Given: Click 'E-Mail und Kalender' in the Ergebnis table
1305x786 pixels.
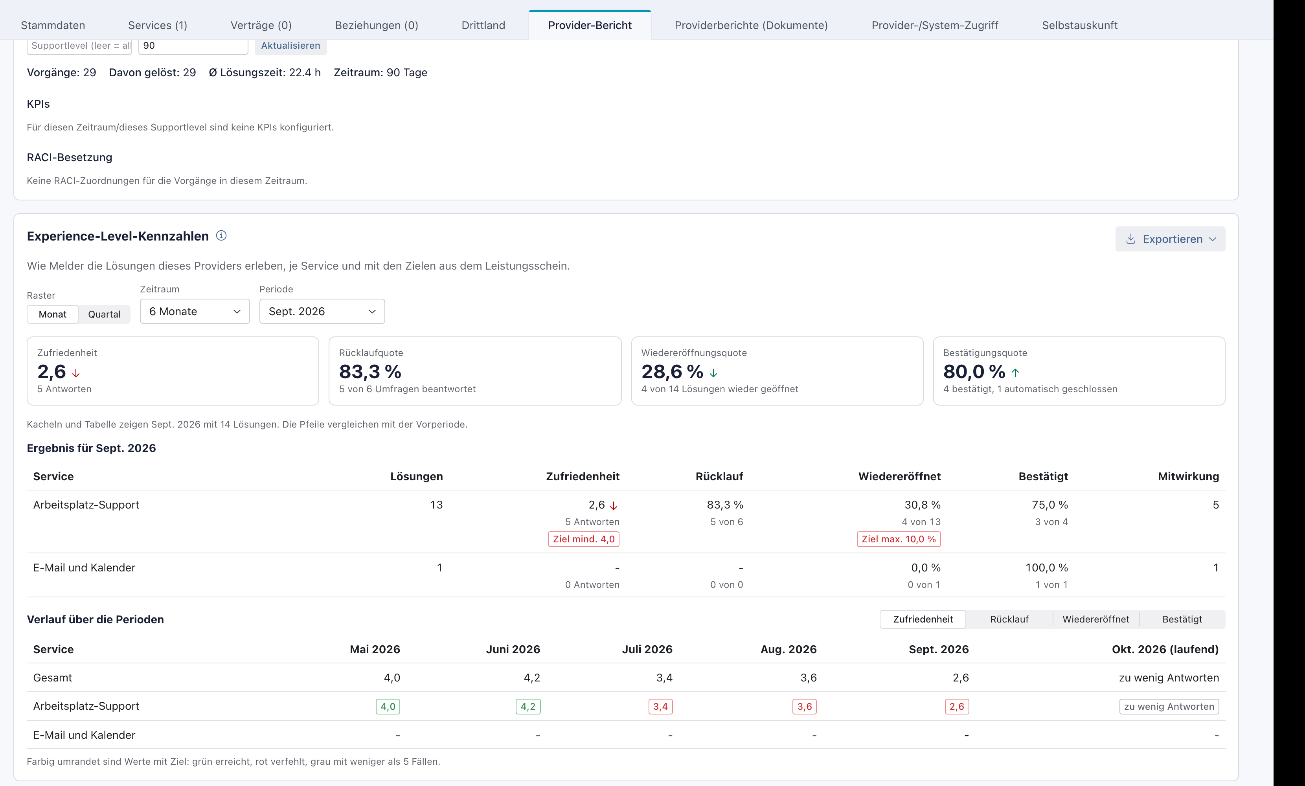Looking at the screenshot, I should [x=84, y=568].
